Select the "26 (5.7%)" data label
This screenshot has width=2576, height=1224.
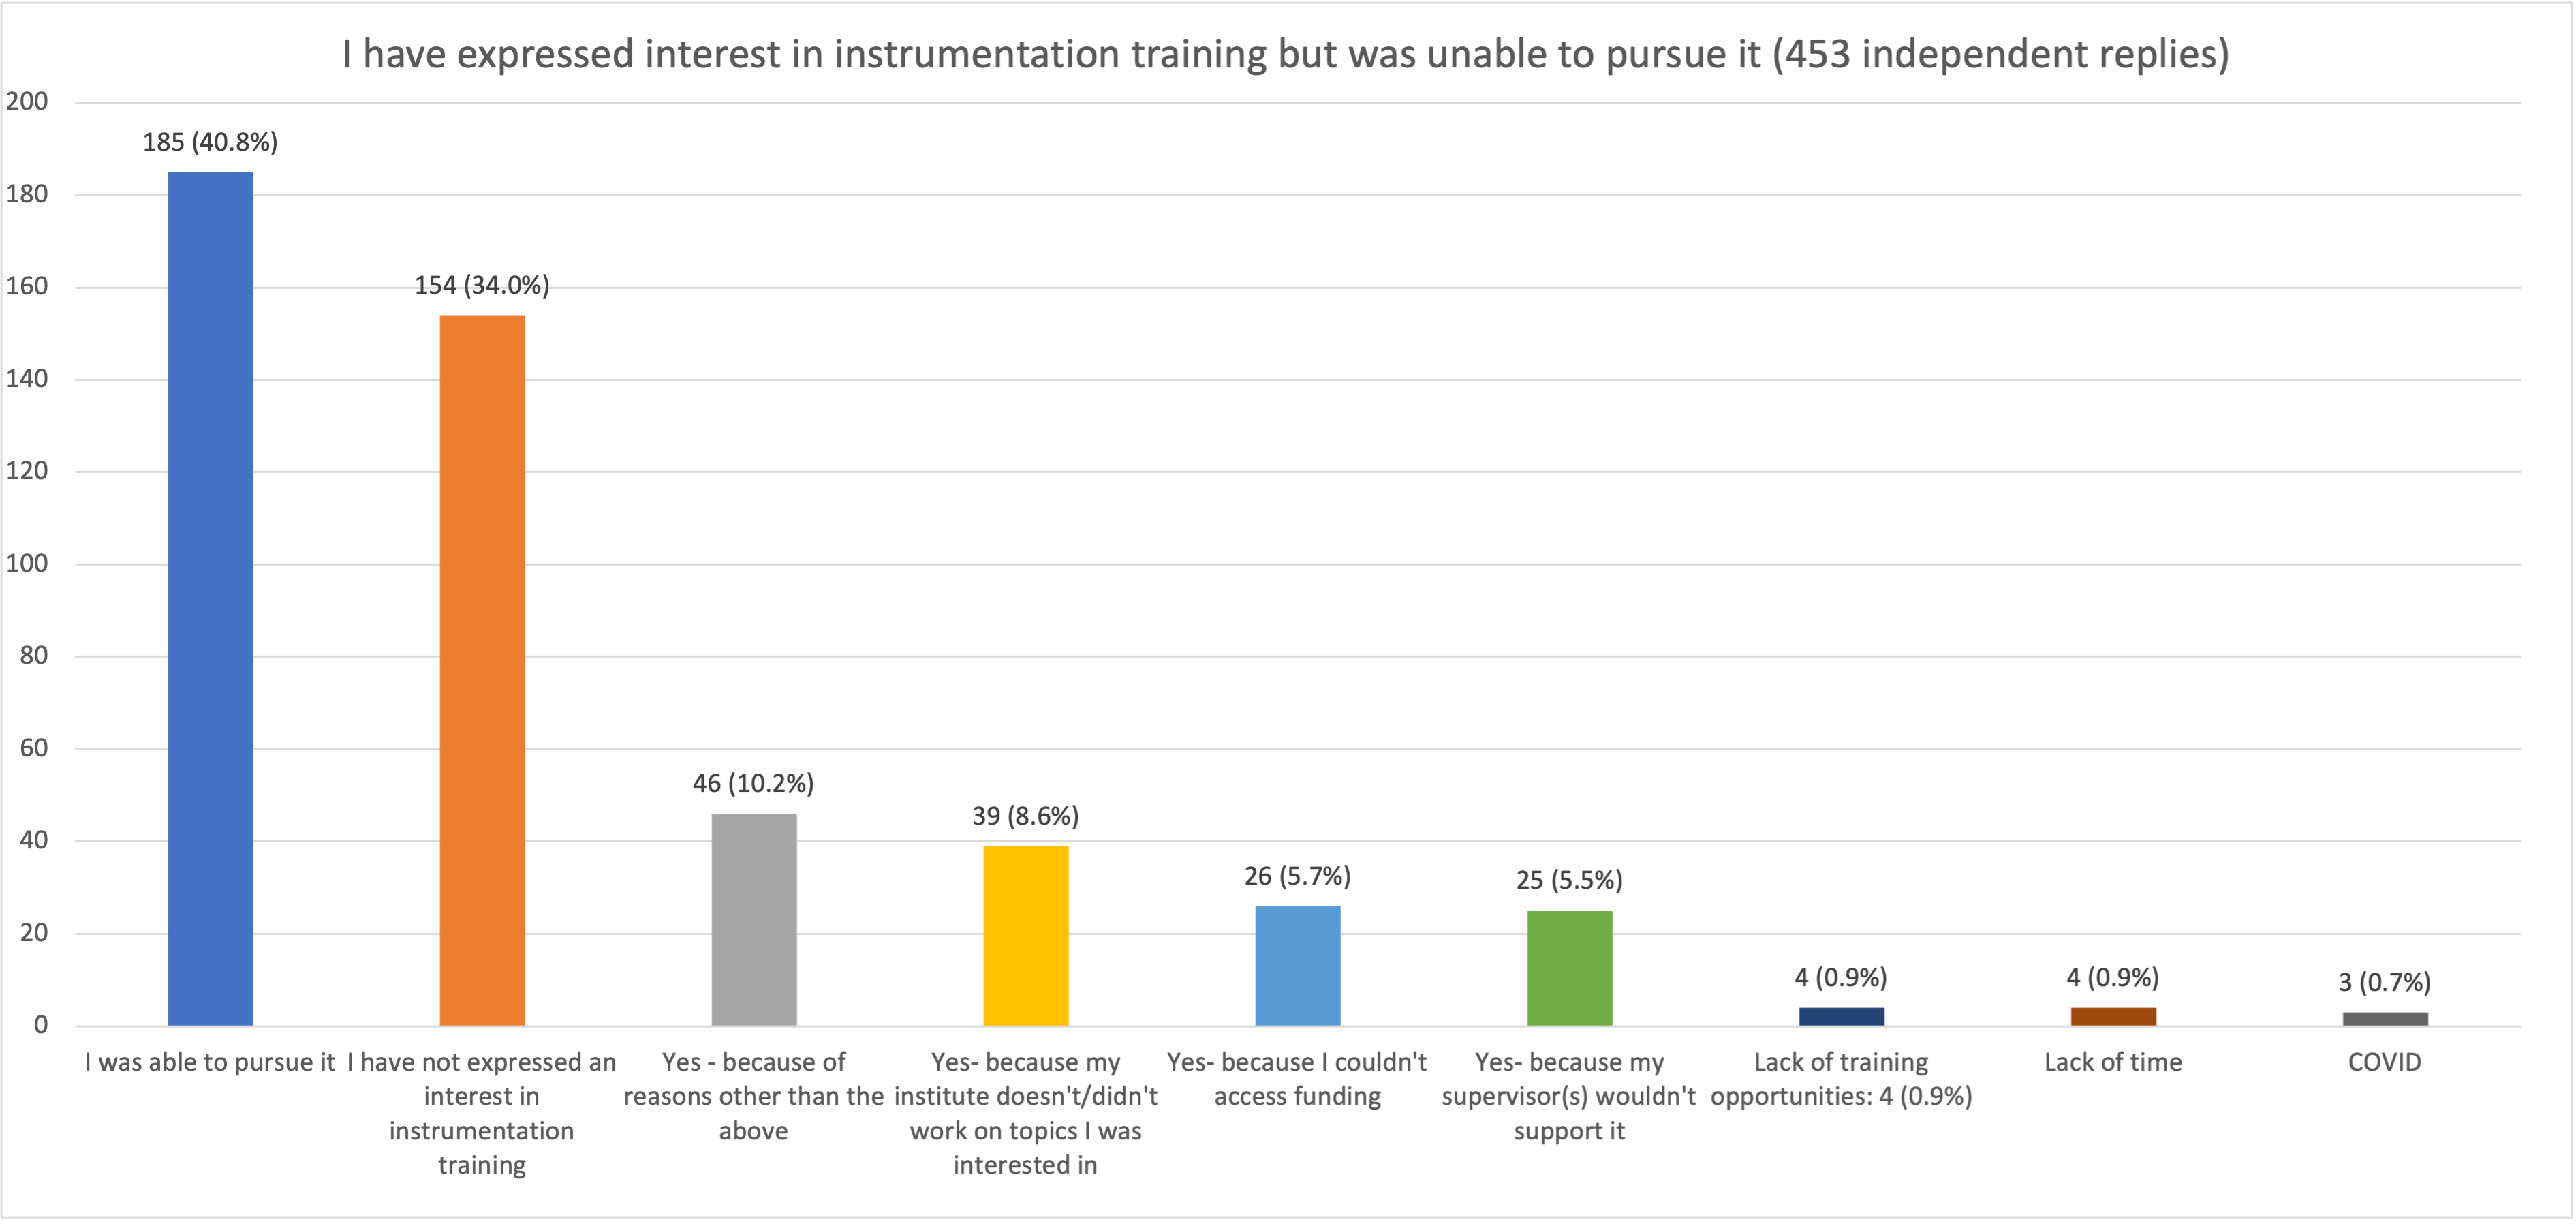point(1297,876)
